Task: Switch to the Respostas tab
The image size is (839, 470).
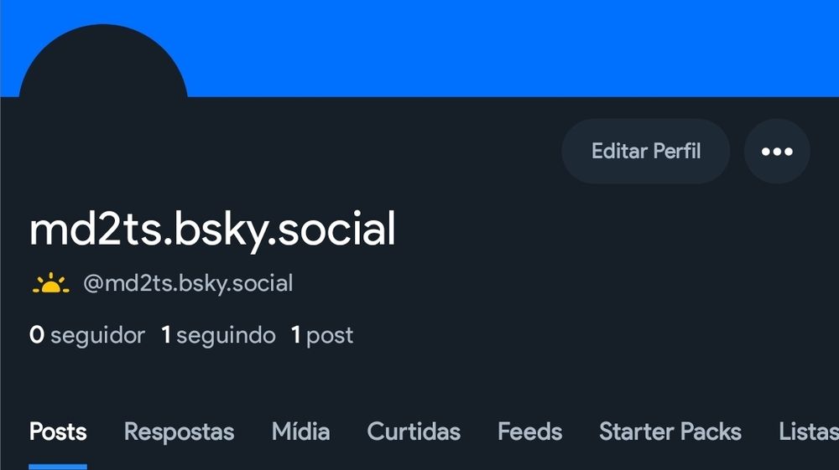Action: (x=180, y=431)
